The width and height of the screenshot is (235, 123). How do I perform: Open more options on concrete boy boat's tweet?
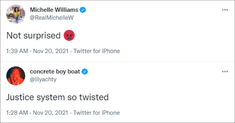[x=225, y=71]
